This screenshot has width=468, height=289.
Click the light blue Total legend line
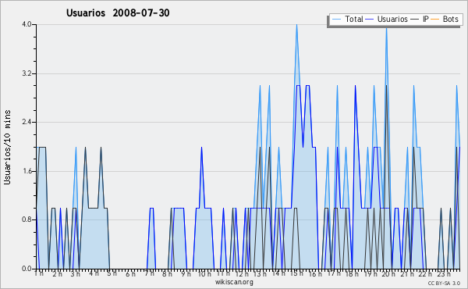tap(336, 20)
